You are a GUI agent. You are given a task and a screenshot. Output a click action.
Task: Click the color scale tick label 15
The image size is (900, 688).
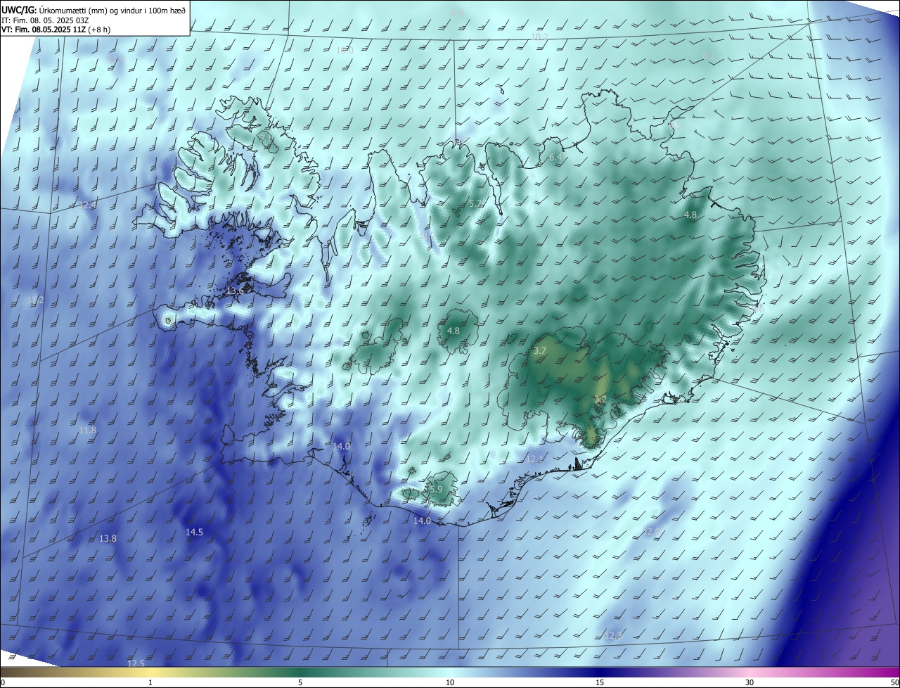[x=600, y=682]
